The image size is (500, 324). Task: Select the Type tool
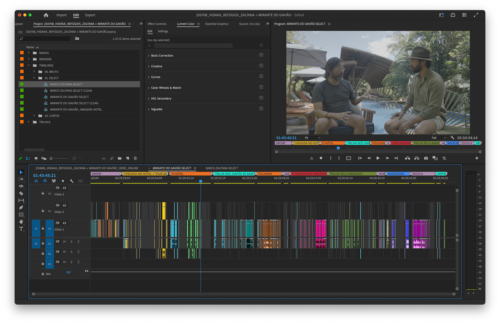(21, 229)
